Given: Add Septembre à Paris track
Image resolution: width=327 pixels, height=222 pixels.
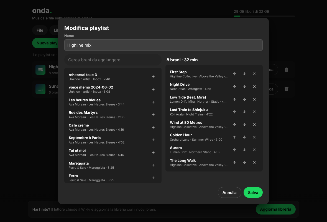Looking at the screenshot, I should (x=153, y=140).
